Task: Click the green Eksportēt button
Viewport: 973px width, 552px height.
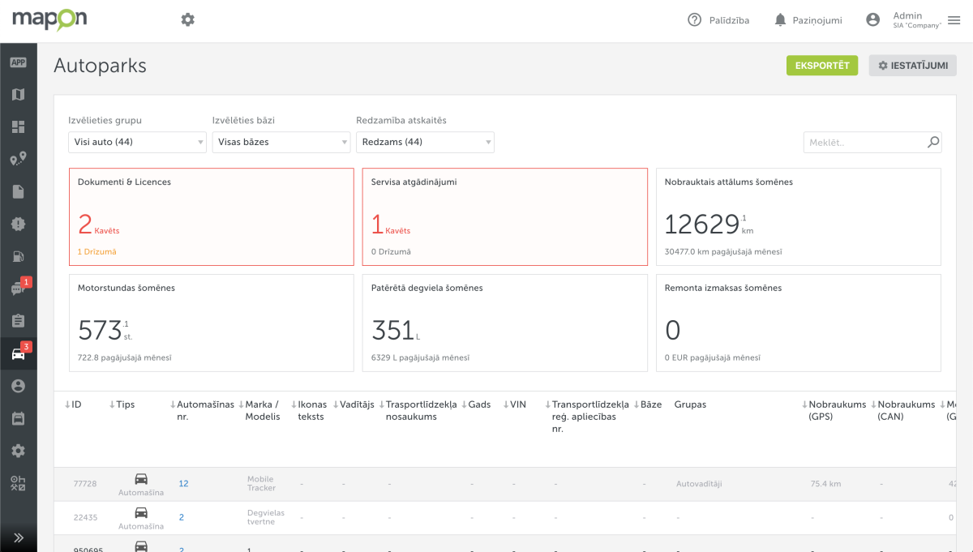Action: click(x=821, y=66)
